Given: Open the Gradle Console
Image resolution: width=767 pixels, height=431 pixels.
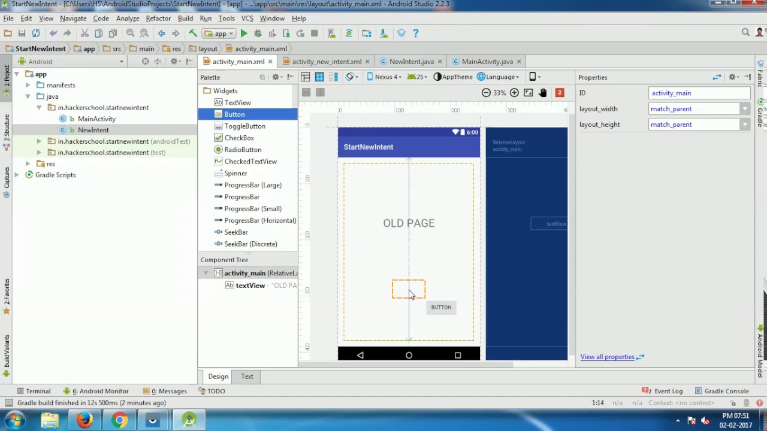Looking at the screenshot, I should pyautogui.click(x=721, y=391).
